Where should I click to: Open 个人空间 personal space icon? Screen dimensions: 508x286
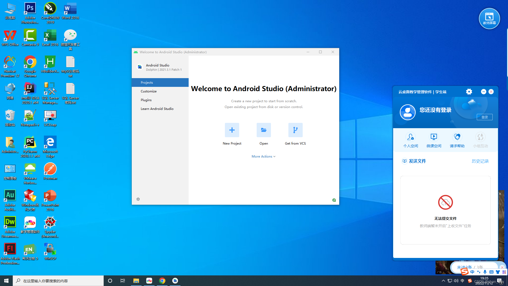410,137
